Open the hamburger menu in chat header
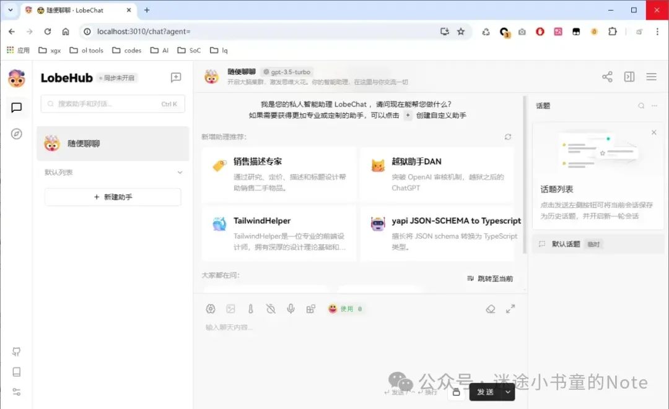Image resolution: width=669 pixels, height=409 pixels. (x=651, y=77)
